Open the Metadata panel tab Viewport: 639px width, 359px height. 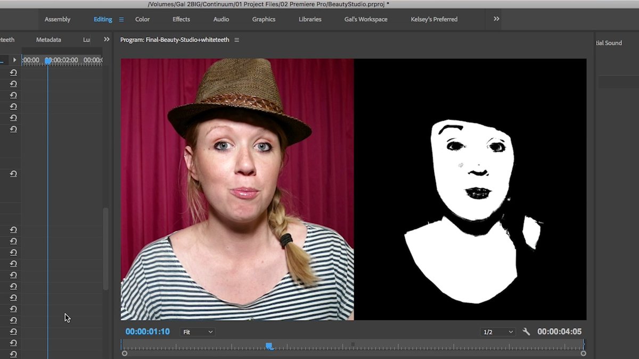click(x=48, y=40)
